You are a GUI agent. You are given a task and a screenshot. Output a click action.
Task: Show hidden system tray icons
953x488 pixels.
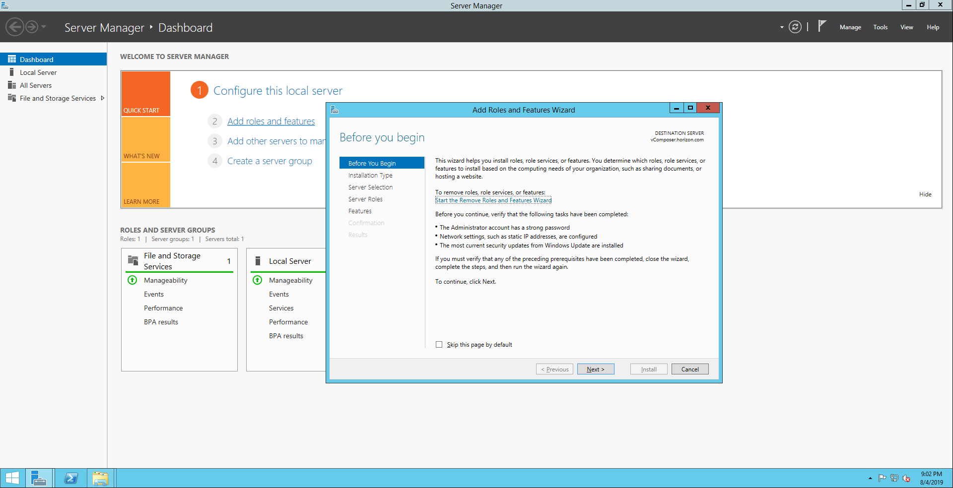(870, 479)
